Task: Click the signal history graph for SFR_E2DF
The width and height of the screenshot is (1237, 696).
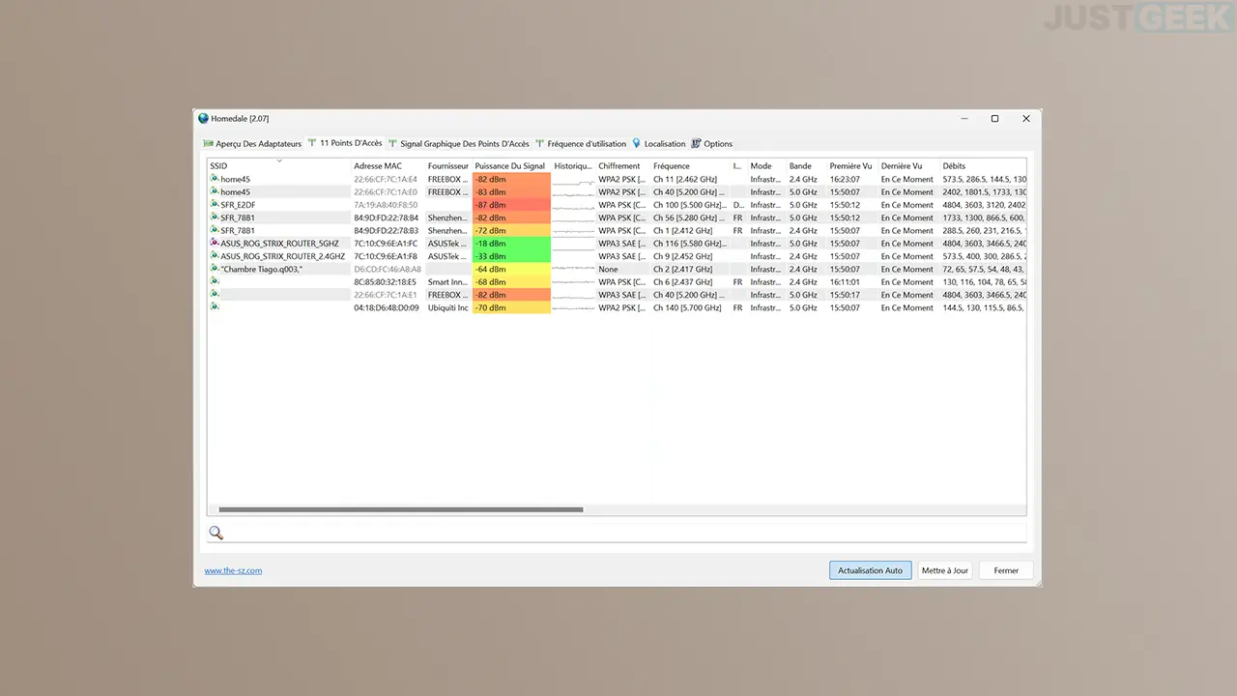Action: (x=573, y=205)
